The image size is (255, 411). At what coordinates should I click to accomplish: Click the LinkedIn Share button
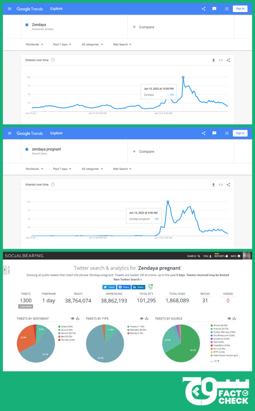(x=138, y=287)
